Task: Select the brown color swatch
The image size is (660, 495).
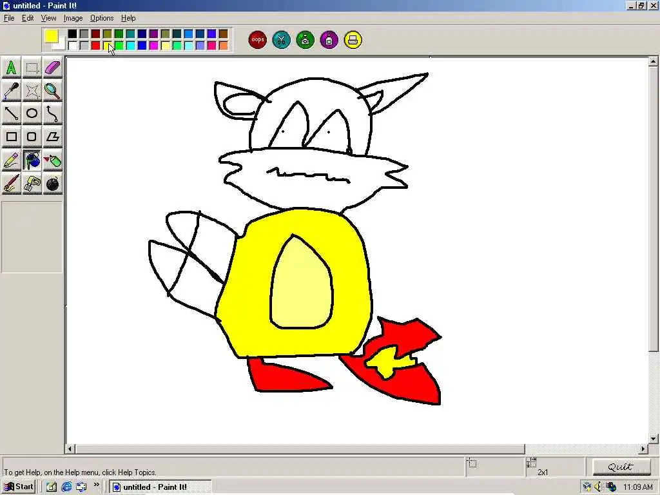Action: [224, 34]
